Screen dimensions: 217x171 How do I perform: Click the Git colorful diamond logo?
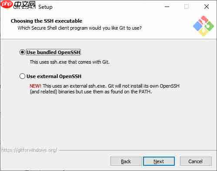(x=204, y=26)
